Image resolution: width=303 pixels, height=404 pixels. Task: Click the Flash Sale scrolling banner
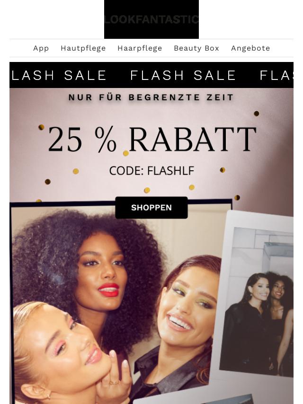[x=151, y=75]
